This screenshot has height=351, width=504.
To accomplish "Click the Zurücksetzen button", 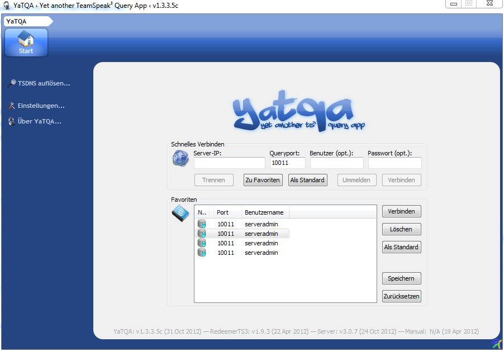I will tap(401, 296).
